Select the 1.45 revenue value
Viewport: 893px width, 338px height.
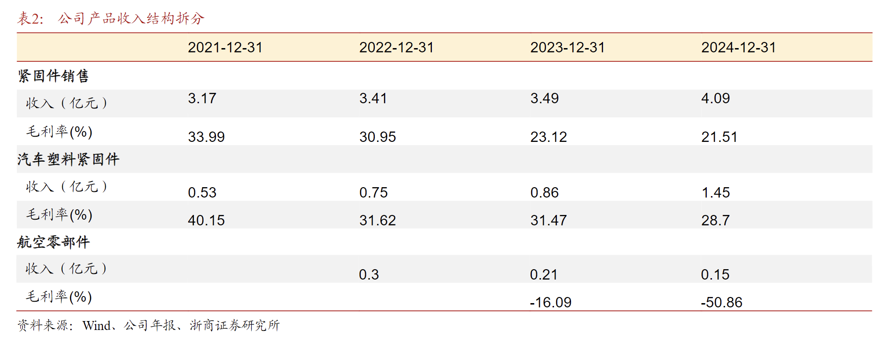point(715,193)
